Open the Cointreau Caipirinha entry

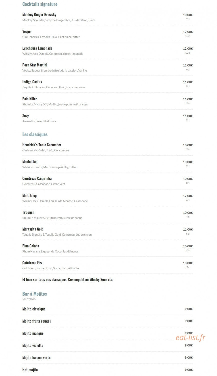[37, 178]
